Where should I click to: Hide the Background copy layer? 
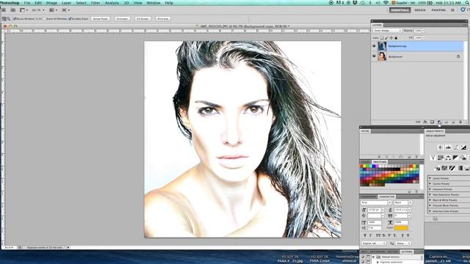(x=374, y=46)
